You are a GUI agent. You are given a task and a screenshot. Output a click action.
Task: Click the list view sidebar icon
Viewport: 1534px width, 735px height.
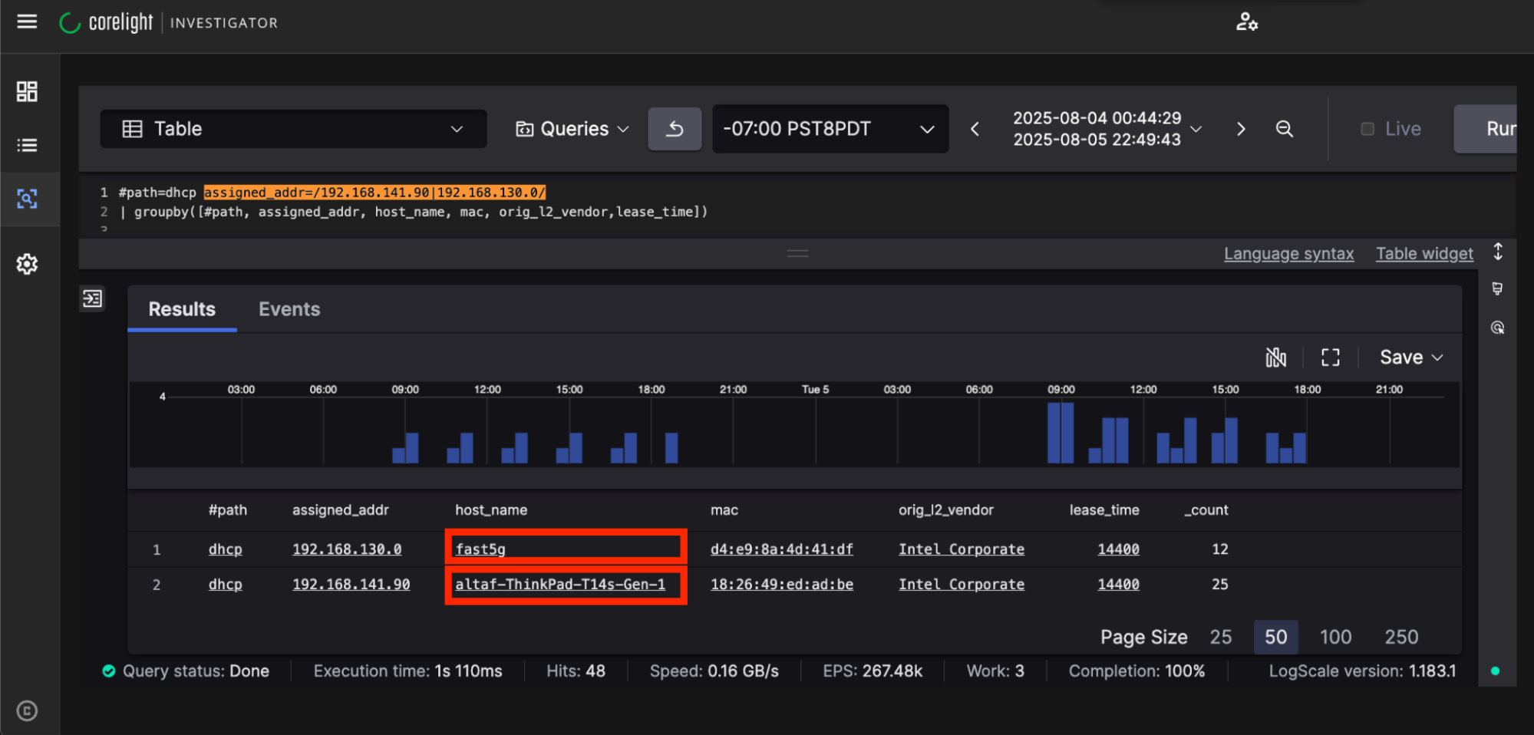[27, 145]
